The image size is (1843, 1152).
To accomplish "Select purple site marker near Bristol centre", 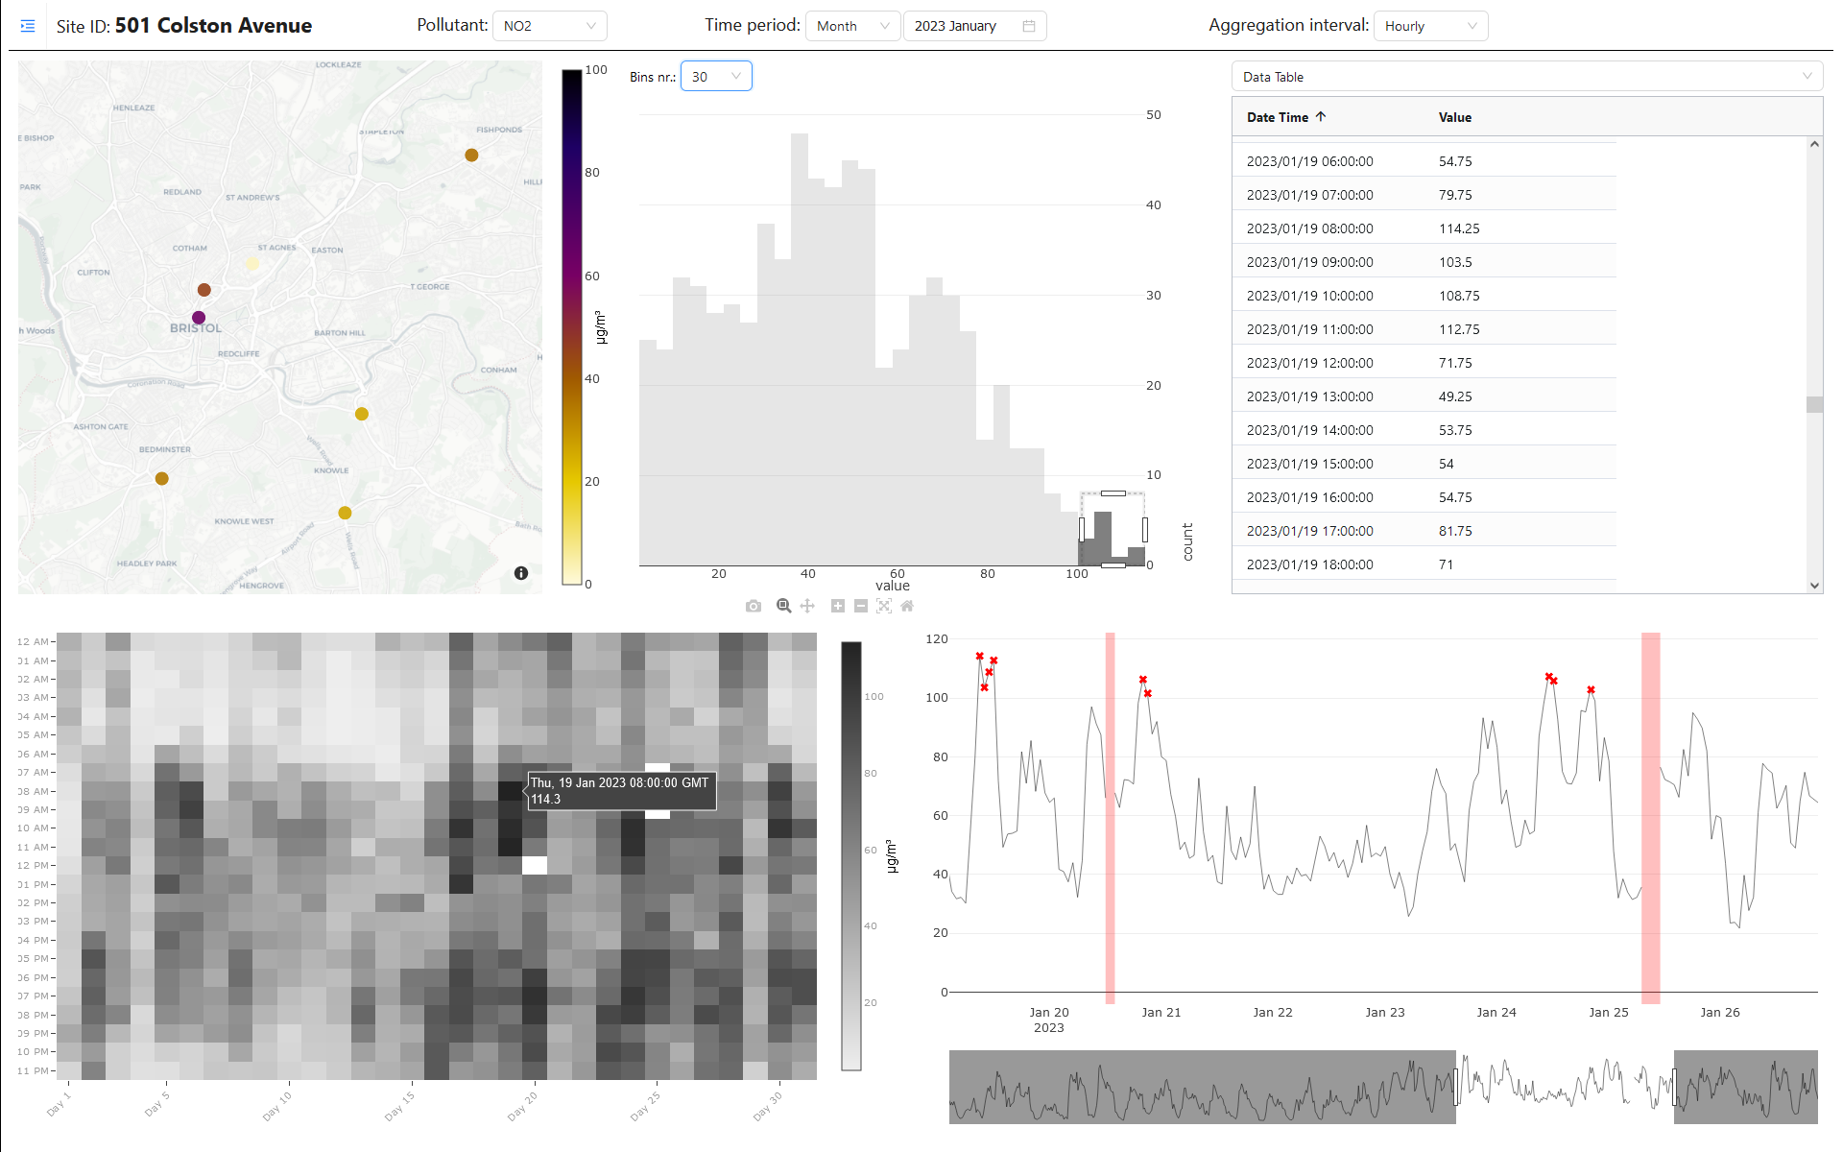I will point(199,318).
